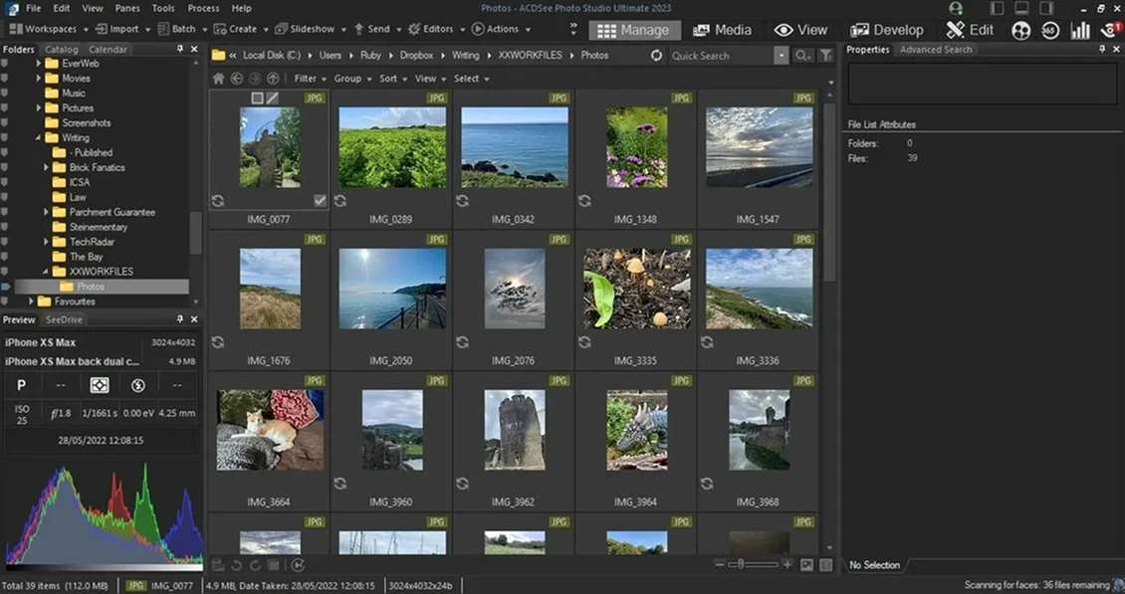Expand the Brick Fanatics folder
Viewport: 1125px width, 594px height.
(47, 168)
